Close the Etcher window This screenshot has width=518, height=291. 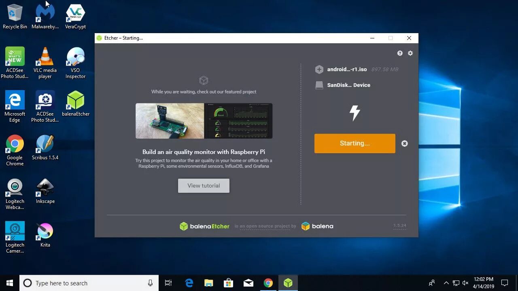coord(409,38)
